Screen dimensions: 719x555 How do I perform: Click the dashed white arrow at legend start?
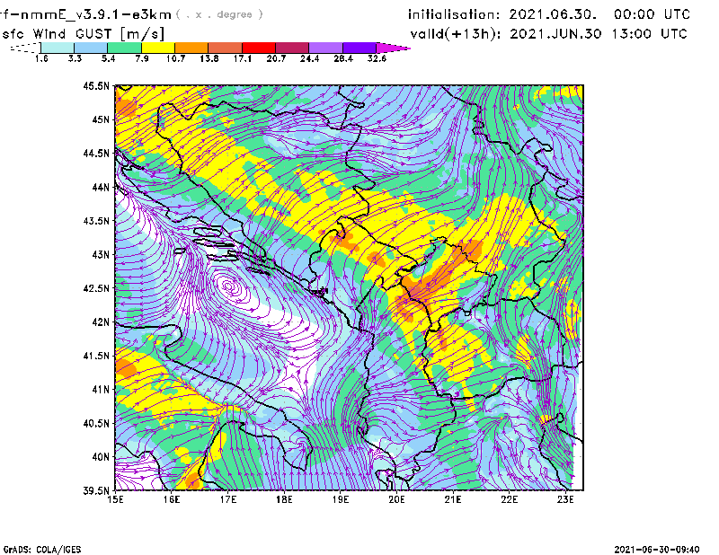click(25, 48)
